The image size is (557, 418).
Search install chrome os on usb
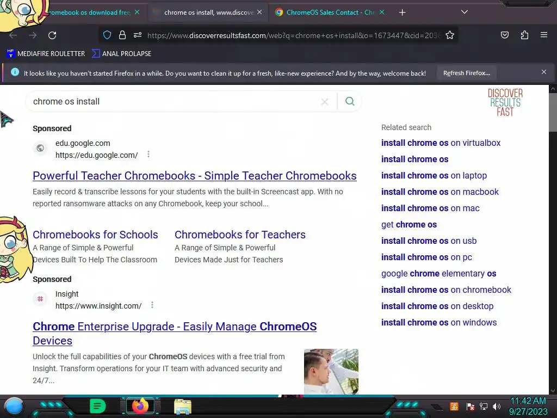point(429,241)
